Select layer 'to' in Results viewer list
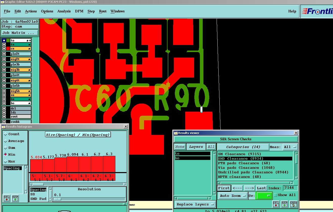Screen dimensions: 333x212 tap(192, 154)
